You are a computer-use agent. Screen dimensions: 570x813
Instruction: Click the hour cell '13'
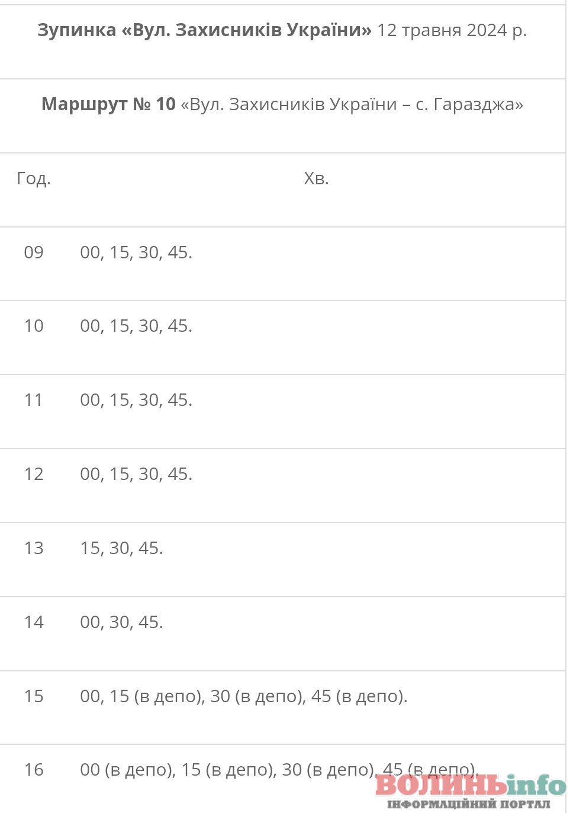[x=34, y=548]
